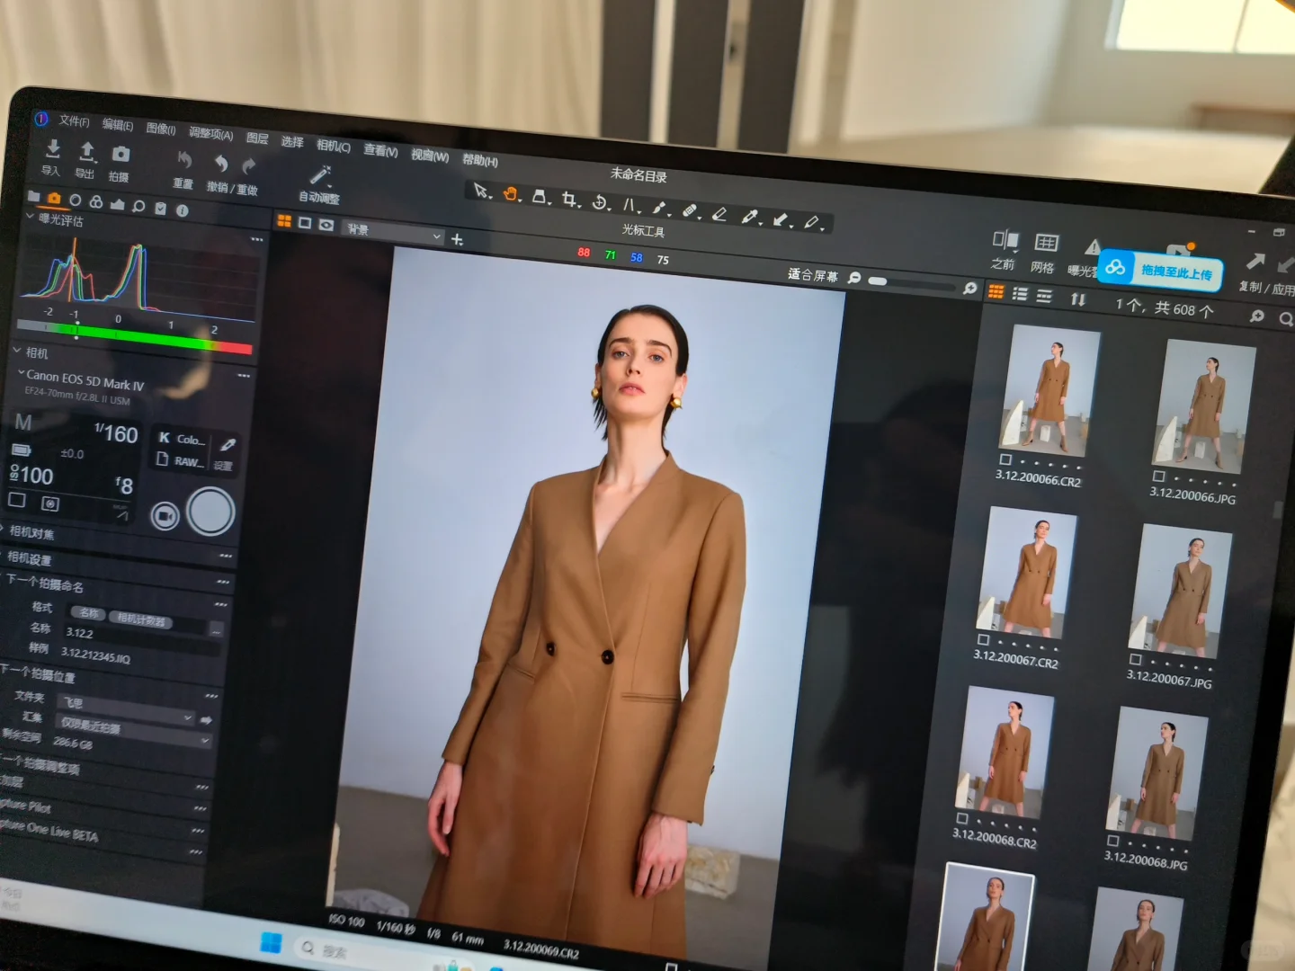
Task: Select the eraser tool
Action: 719,213
